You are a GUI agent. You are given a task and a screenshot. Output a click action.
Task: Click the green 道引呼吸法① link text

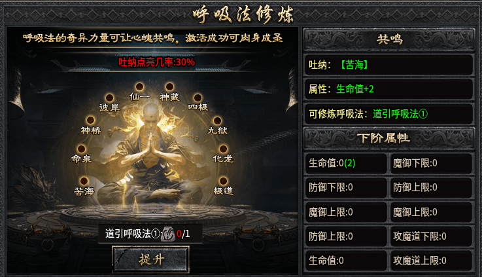click(x=400, y=114)
